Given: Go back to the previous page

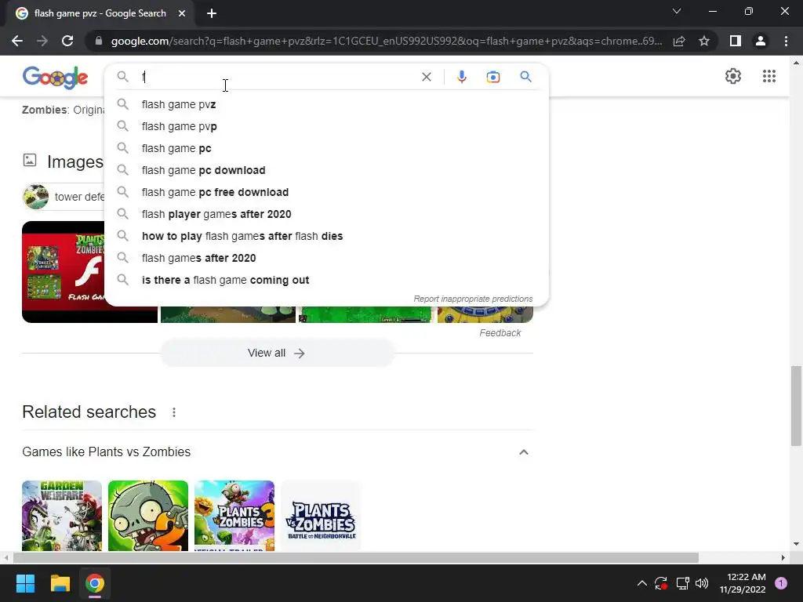Looking at the screenshot, I should [17, 41].
